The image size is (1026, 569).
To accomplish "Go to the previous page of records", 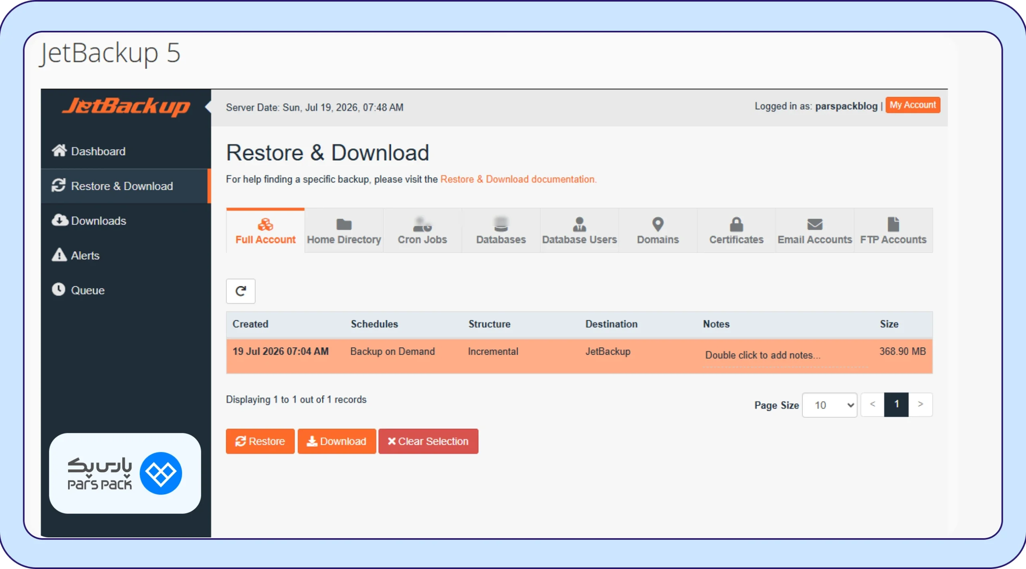I will tap(873, 405).
